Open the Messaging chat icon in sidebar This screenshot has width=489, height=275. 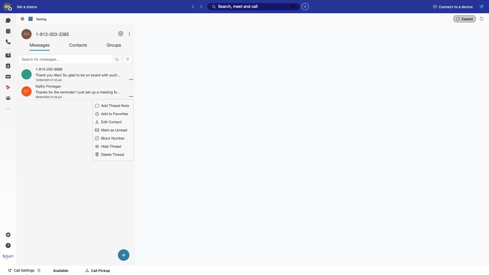click(8, 20)
